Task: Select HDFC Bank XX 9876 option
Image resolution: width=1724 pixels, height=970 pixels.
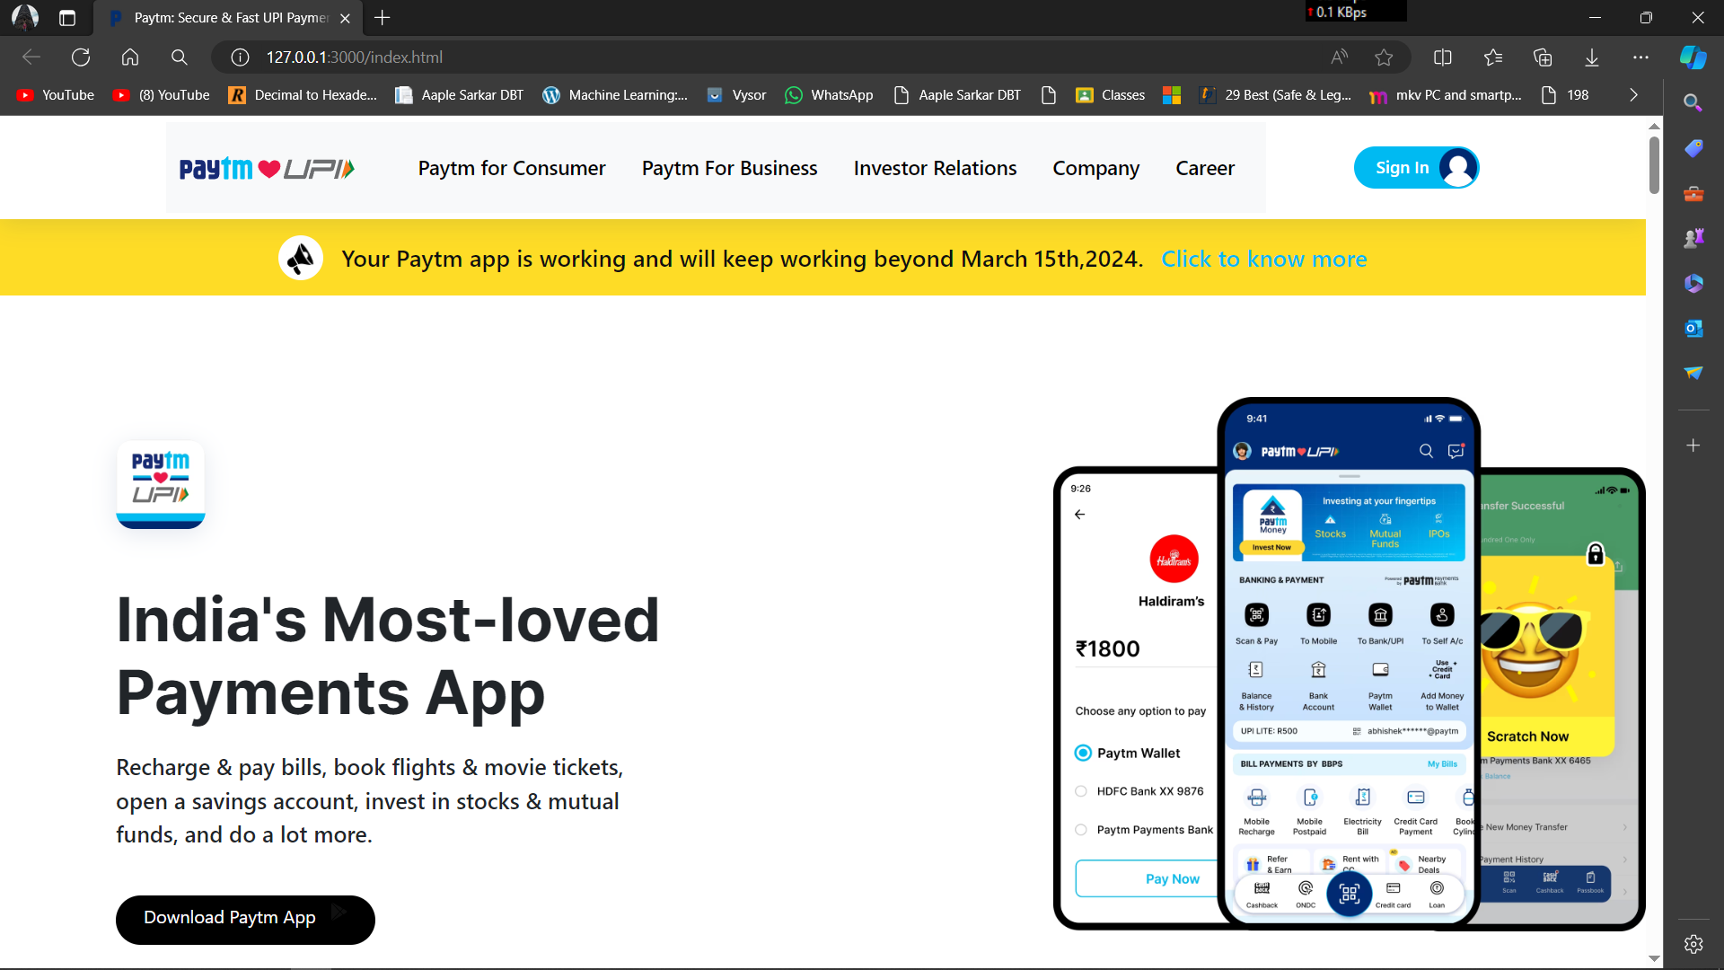Action: pos(1081,791)
